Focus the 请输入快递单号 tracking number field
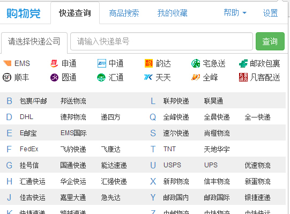The height and width of the screenshot is (214, 290). [161, 41]
